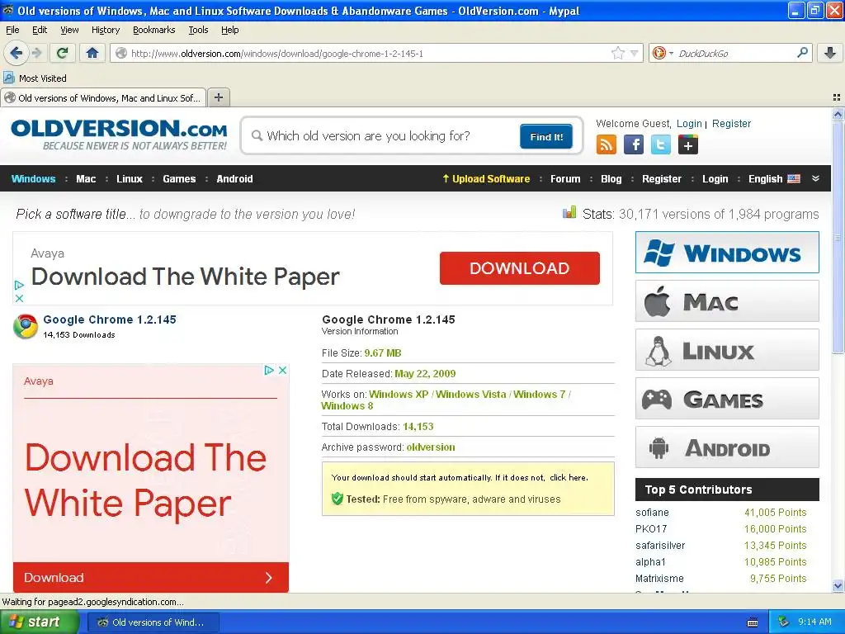Open the Forum nav link
This screenshot has height=634, width=845.
point(565,178)
